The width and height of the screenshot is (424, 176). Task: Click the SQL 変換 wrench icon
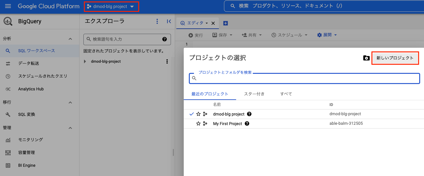coord(8,115)
